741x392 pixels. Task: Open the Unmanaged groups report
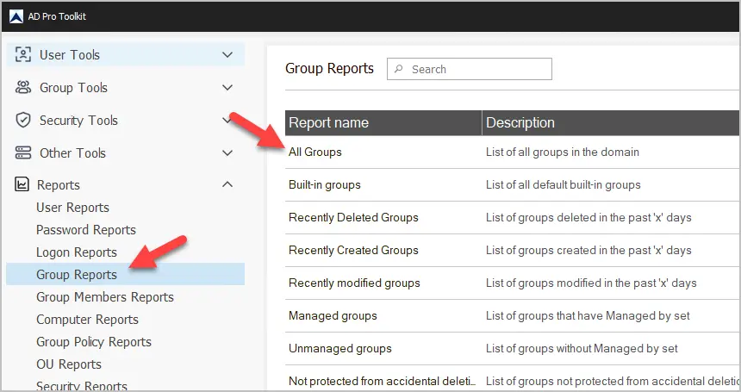click(340, 348)
